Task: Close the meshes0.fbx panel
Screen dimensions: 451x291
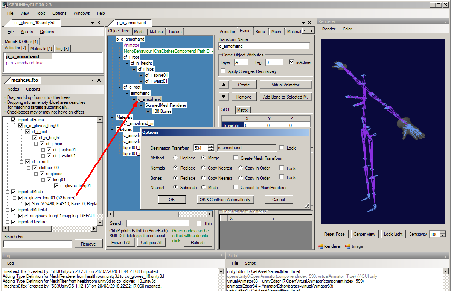Action: (99, 80)
